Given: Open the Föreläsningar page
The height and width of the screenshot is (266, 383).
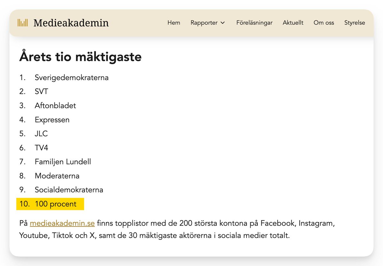Looking at the screenshot, I should [254, 23].
